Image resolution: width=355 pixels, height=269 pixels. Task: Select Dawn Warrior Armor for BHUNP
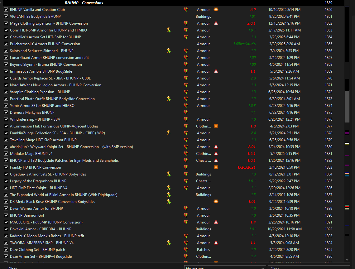(36, 208)
